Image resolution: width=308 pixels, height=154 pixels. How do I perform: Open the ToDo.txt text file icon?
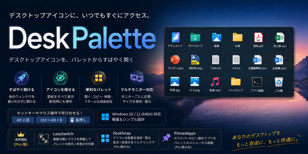pos(216,60)
